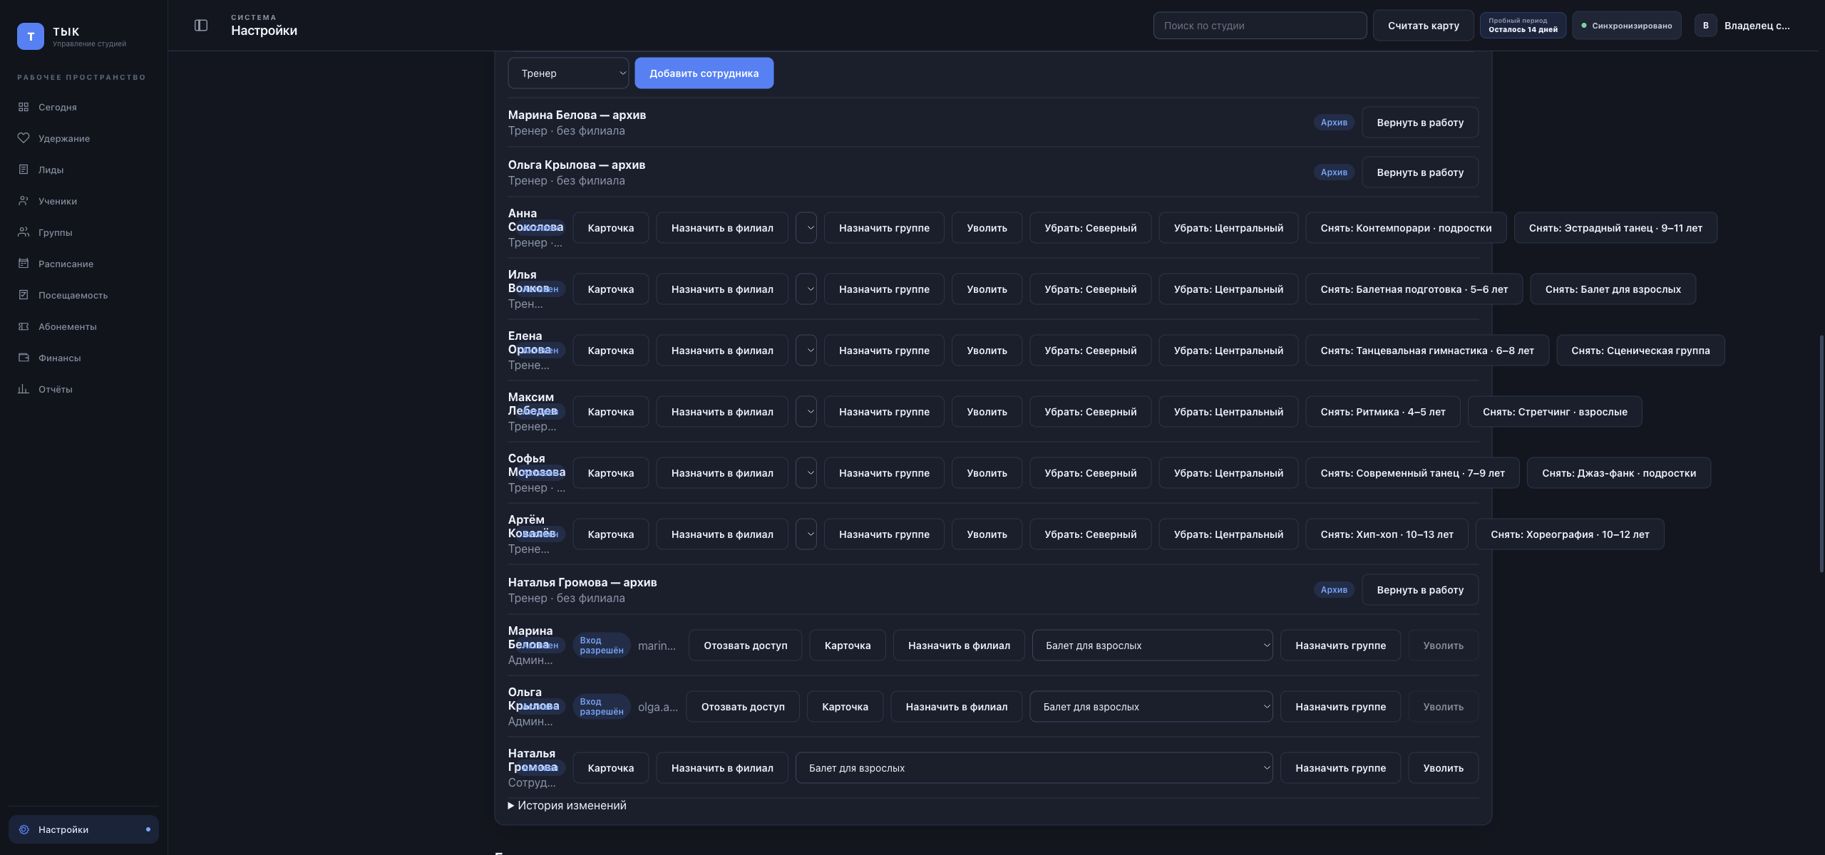This screenshot has height=855, width=1825.
Task: Focus the Поиск по студии field
Action: tap(1260, 26)
